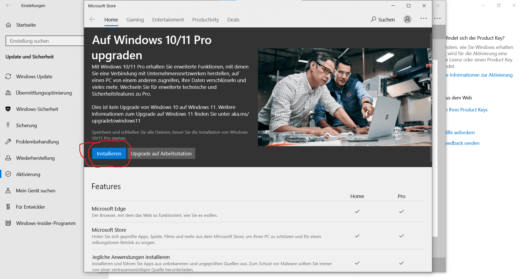Image resolution: width=522 pixels, height=279 pixels.
Task: Click the Microsoft Edge feature row title
Action: 109,209
